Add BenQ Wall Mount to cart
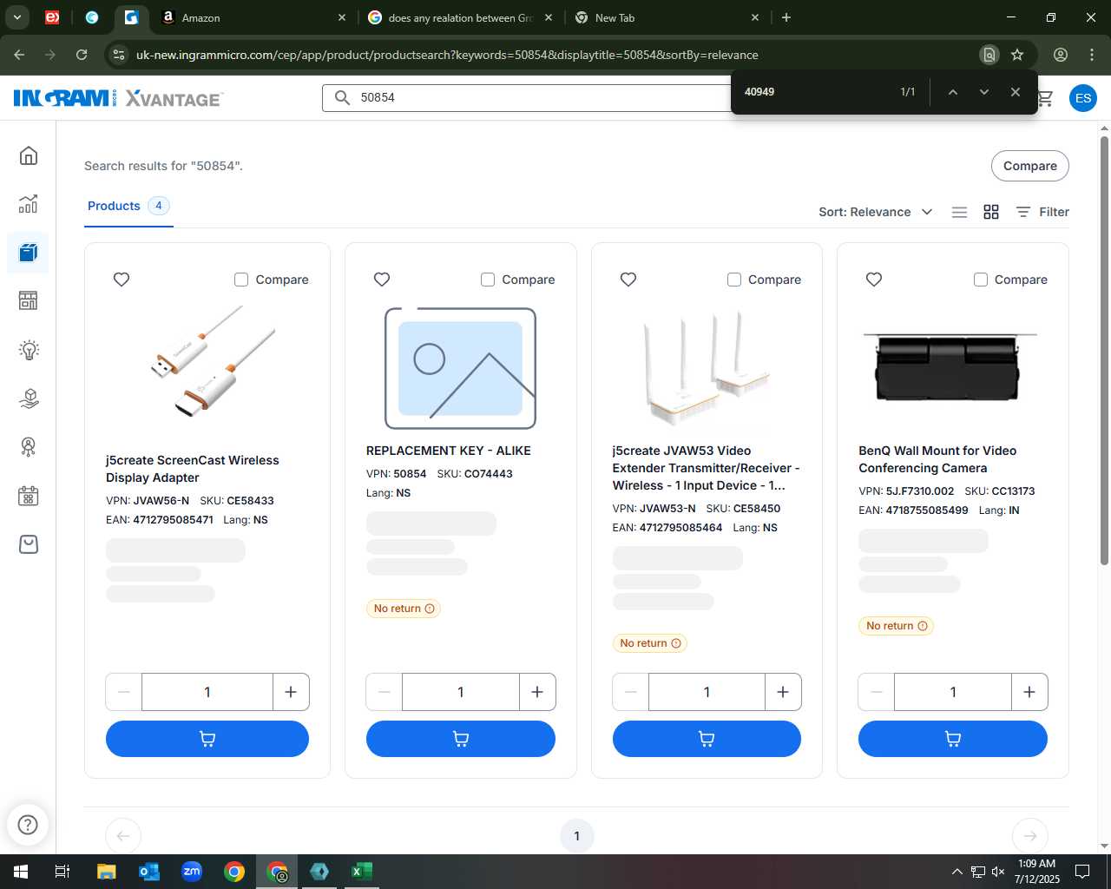The image size is (1111, 889). tap(953, 739)
